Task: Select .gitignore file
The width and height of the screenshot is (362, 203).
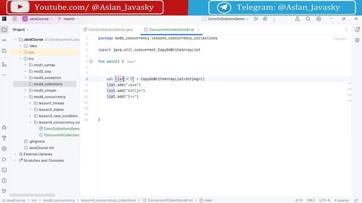Action: coord(37,142)
